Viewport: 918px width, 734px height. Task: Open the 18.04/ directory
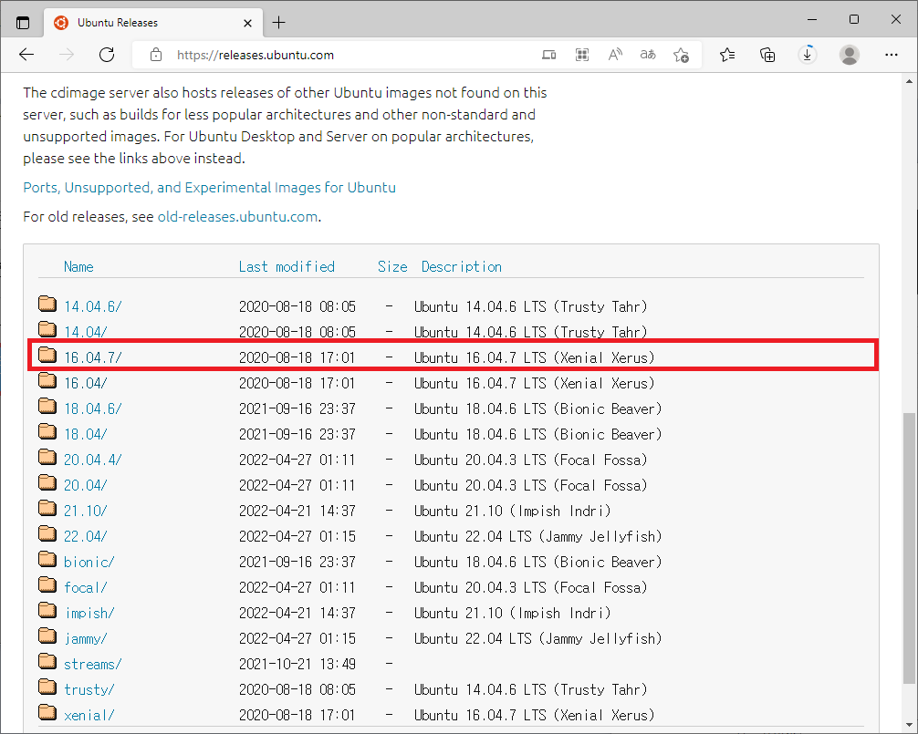[86, 435]
